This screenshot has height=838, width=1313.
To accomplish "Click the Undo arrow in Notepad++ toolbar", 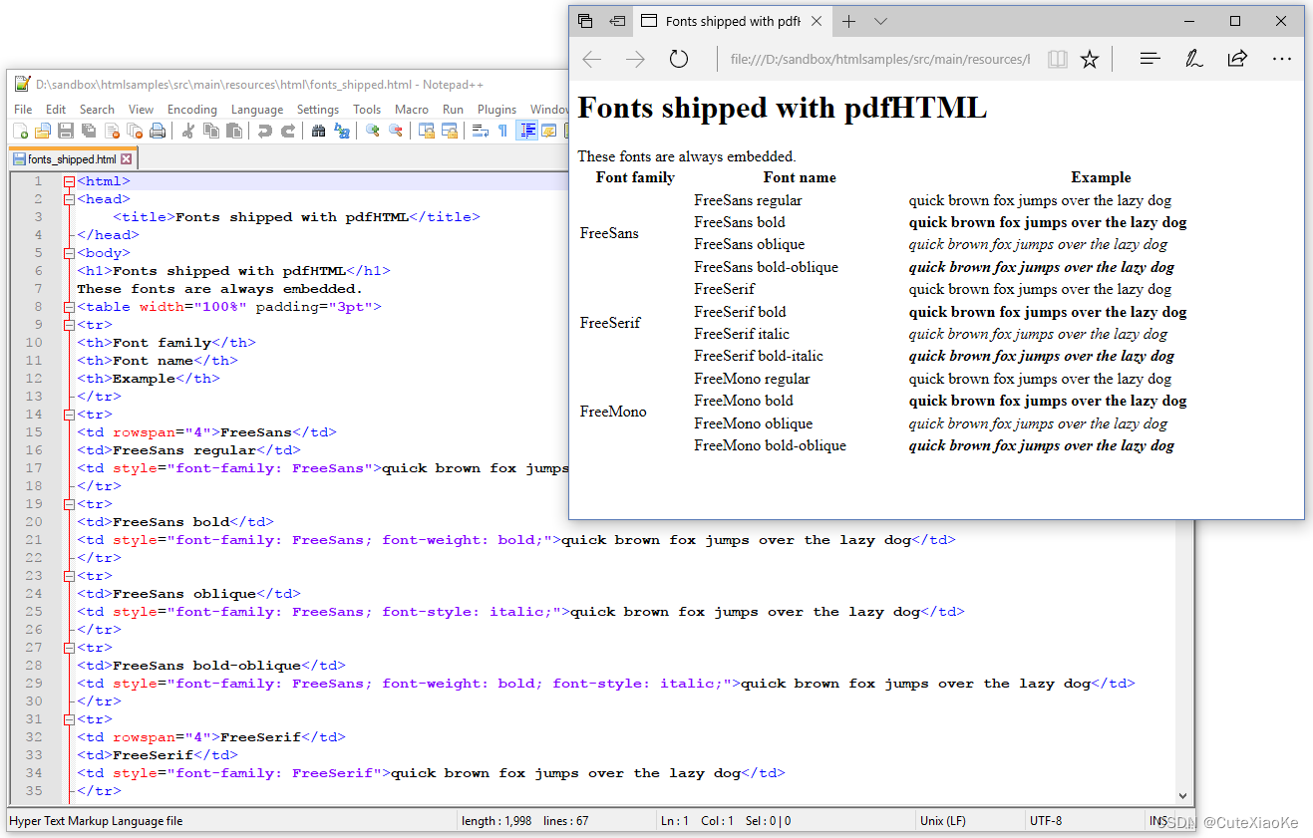I will 264,131.
